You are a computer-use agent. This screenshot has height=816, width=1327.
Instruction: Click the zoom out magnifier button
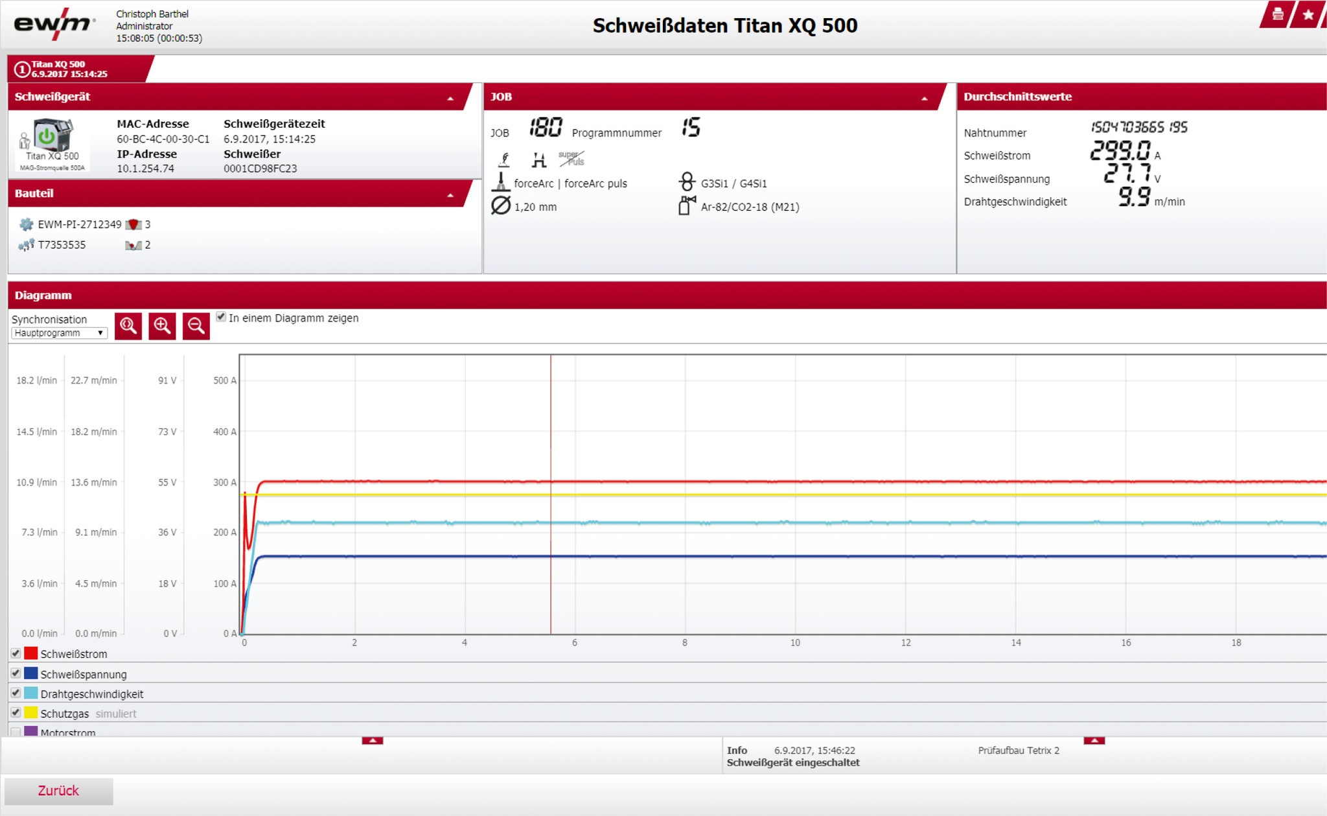click(x=196, y=325)
